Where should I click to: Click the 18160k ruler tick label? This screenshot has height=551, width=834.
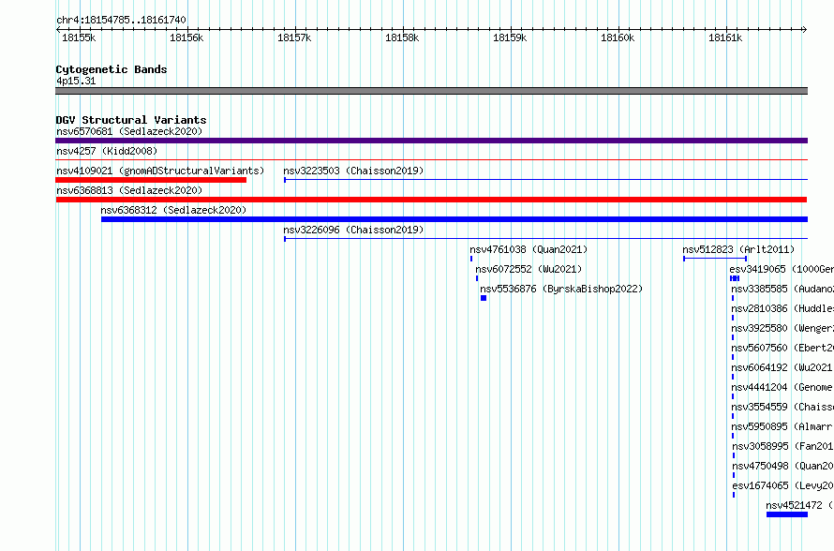coord(618,37)
